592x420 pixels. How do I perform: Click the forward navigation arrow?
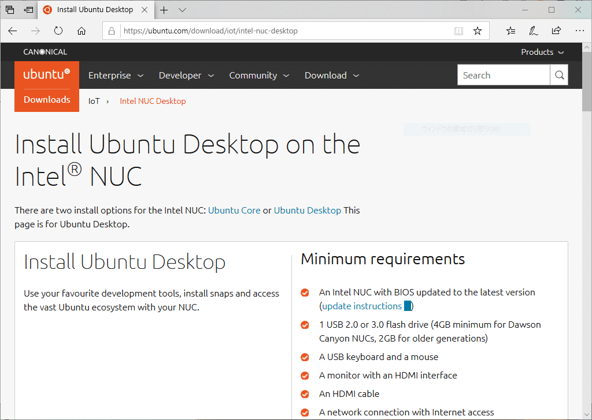[35, 31]
